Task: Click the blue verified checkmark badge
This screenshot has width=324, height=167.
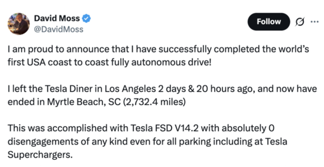Action: 87,19
